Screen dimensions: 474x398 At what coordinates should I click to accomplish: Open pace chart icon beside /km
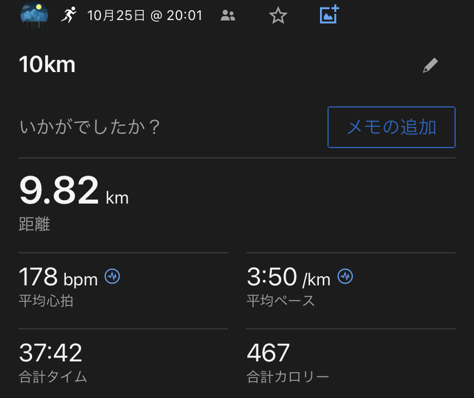click(x=345, y=277)
